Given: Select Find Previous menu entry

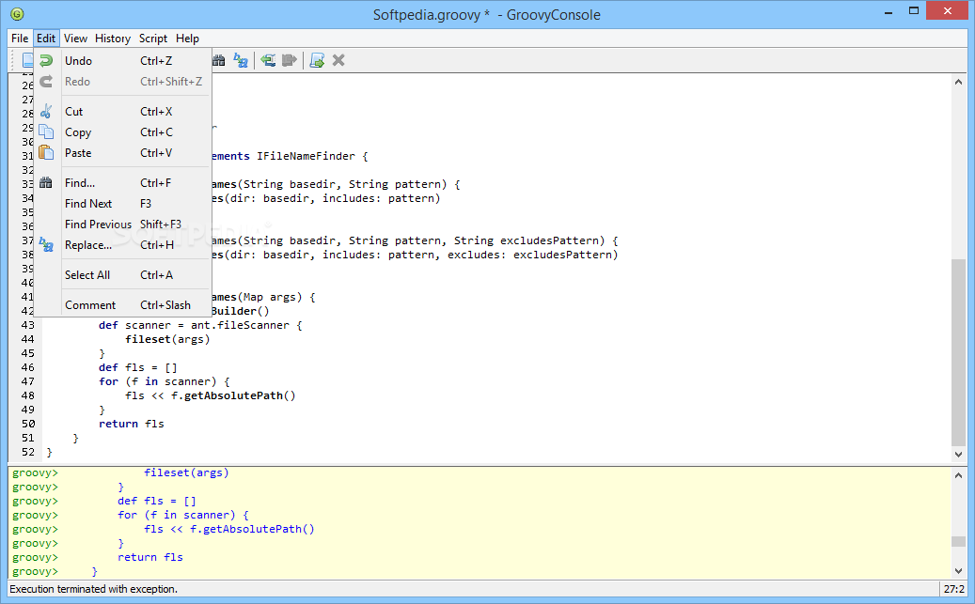Looking at the screenshot, I should 122,225.
